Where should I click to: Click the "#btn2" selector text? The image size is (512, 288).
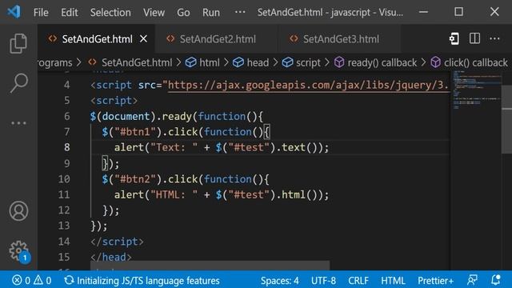(x=138, y=179)
